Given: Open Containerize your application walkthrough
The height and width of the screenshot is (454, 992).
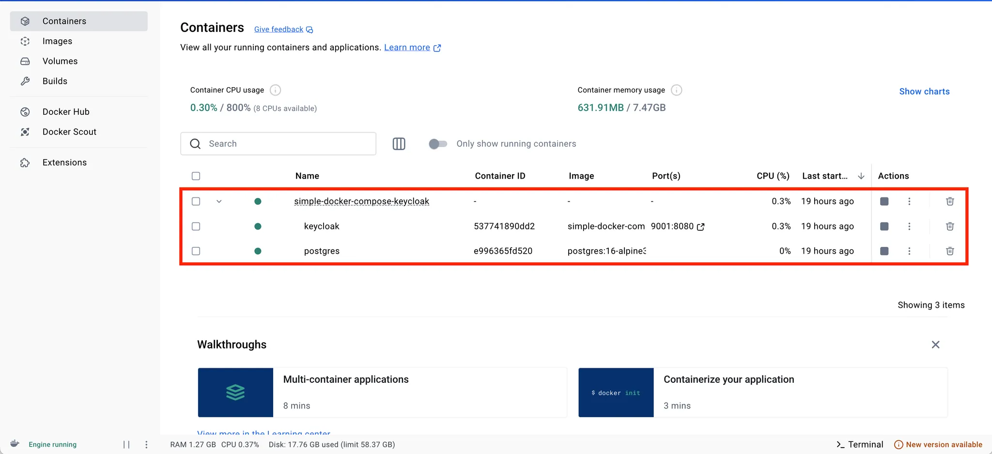Looking at the screenshot, I should click(763, 393).
